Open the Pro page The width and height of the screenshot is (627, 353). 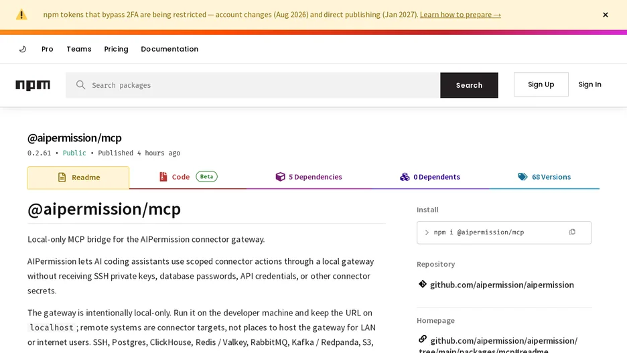tap(47, 49)
